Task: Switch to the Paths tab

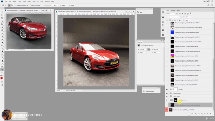Action: (178, 10)
